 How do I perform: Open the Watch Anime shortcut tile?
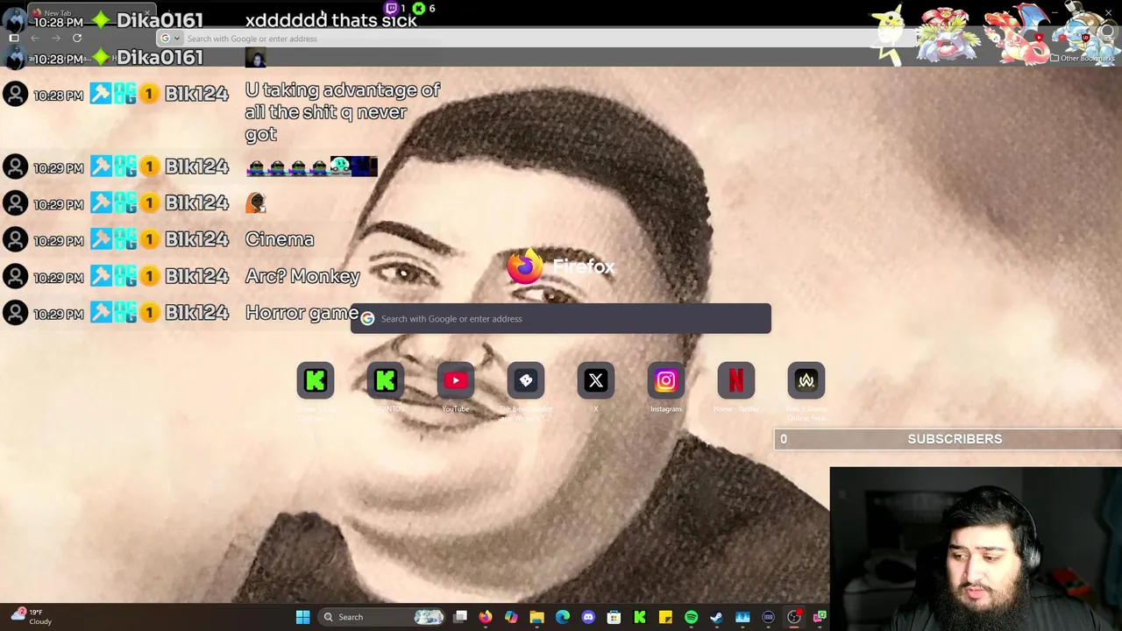tap(806, 380)
